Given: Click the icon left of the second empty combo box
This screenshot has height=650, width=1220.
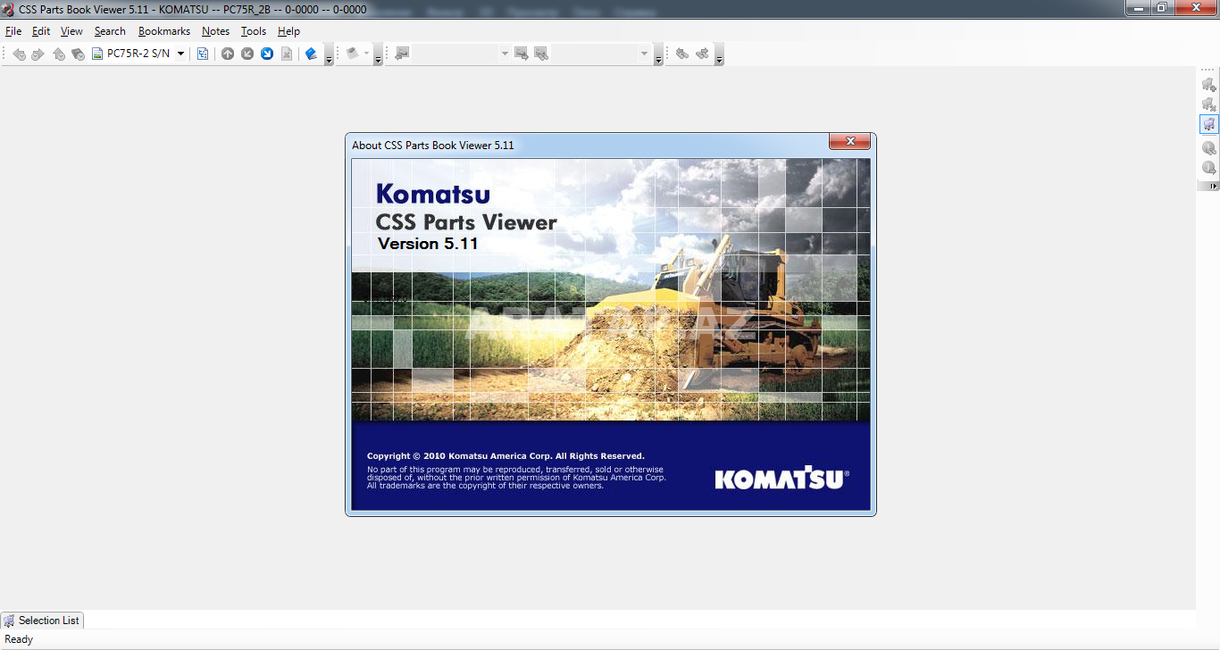Looking at the screenshot, I should coord(541,54).
